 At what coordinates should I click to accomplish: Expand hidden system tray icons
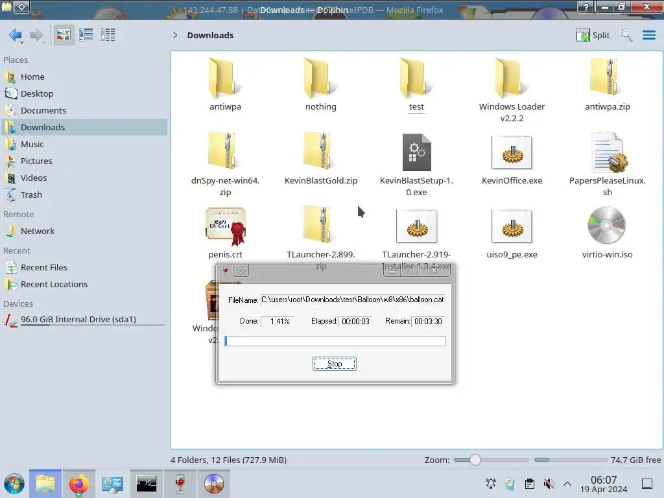click(567, 484)
